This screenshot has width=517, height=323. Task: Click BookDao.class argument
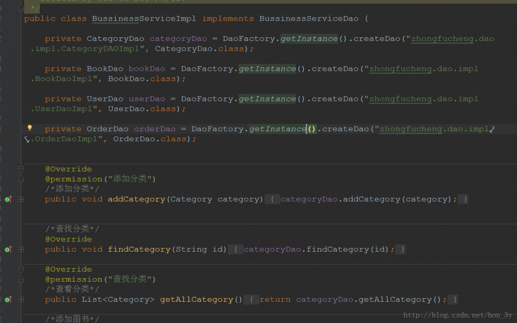[142, 79]
